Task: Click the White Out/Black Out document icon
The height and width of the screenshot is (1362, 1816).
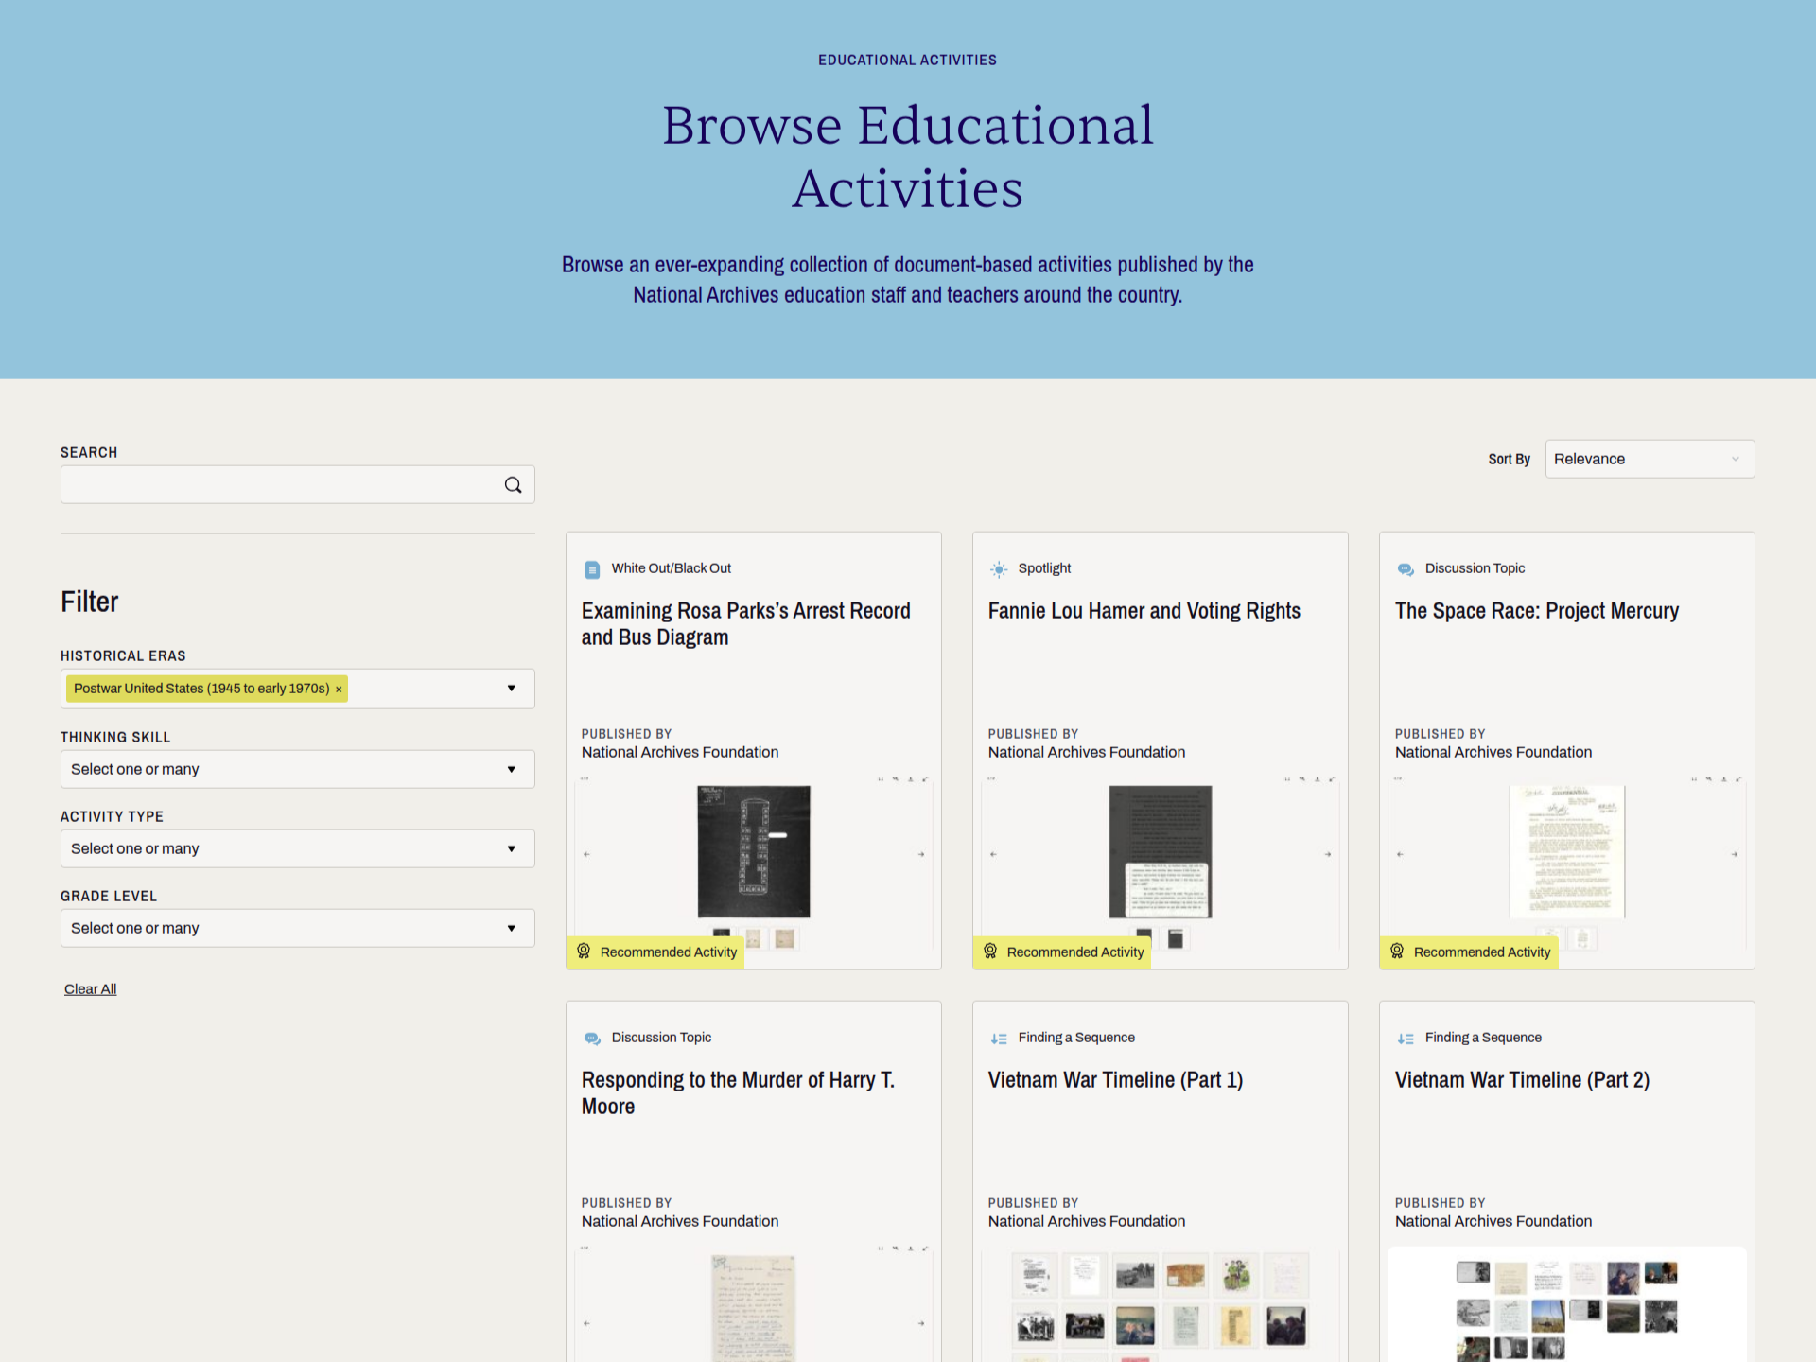Action: point(592,569)
